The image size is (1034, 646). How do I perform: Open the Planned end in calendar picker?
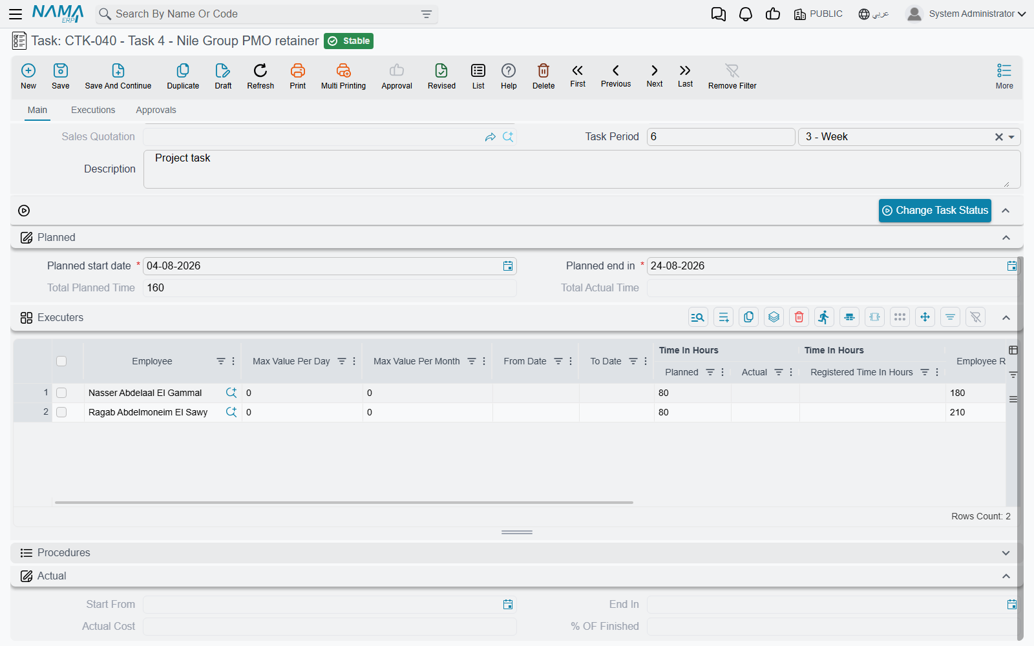coord(1012,266)
